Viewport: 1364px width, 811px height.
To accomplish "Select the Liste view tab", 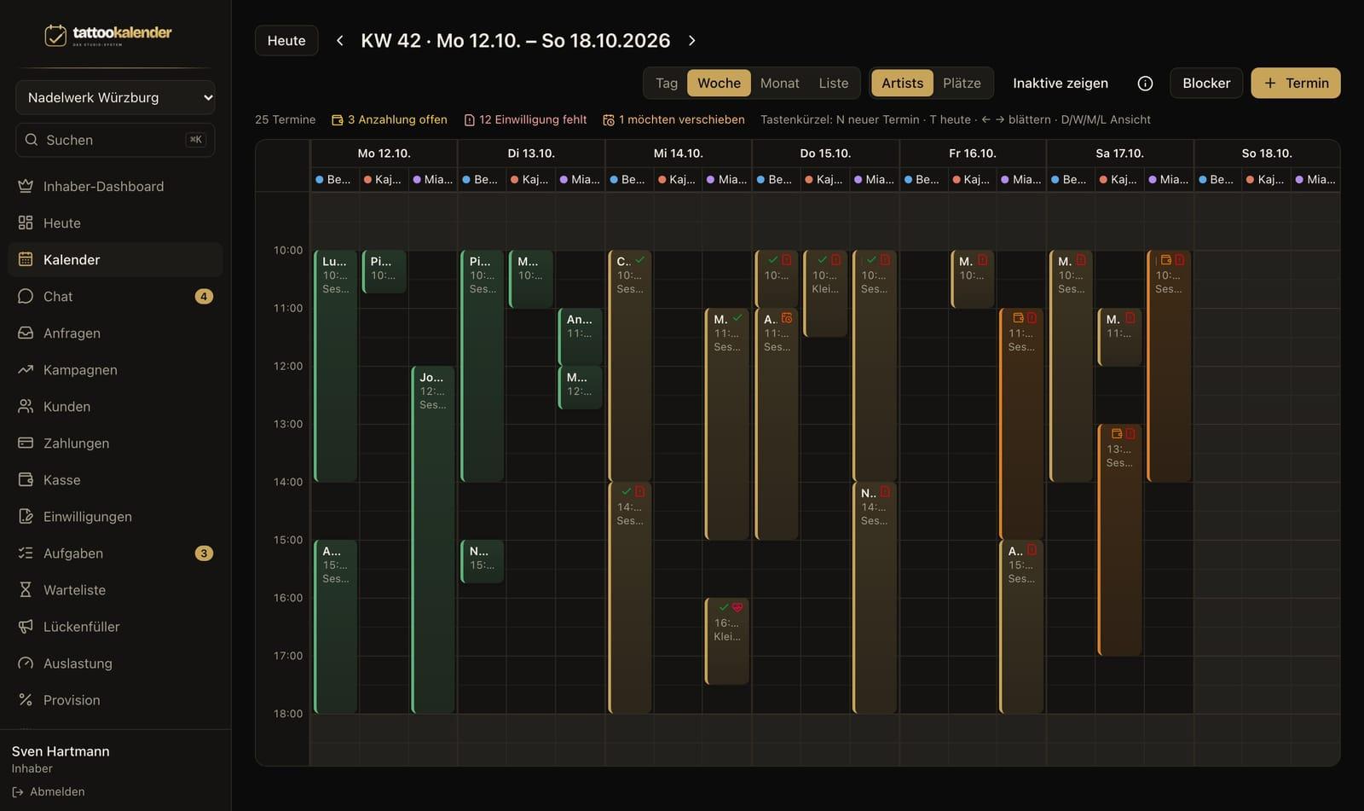I will (x=833, y=83).
